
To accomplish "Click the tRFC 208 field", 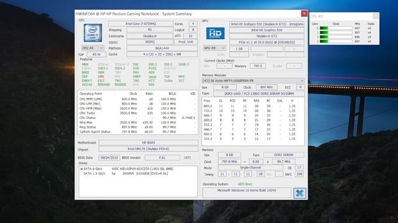I will pos(299,174).
